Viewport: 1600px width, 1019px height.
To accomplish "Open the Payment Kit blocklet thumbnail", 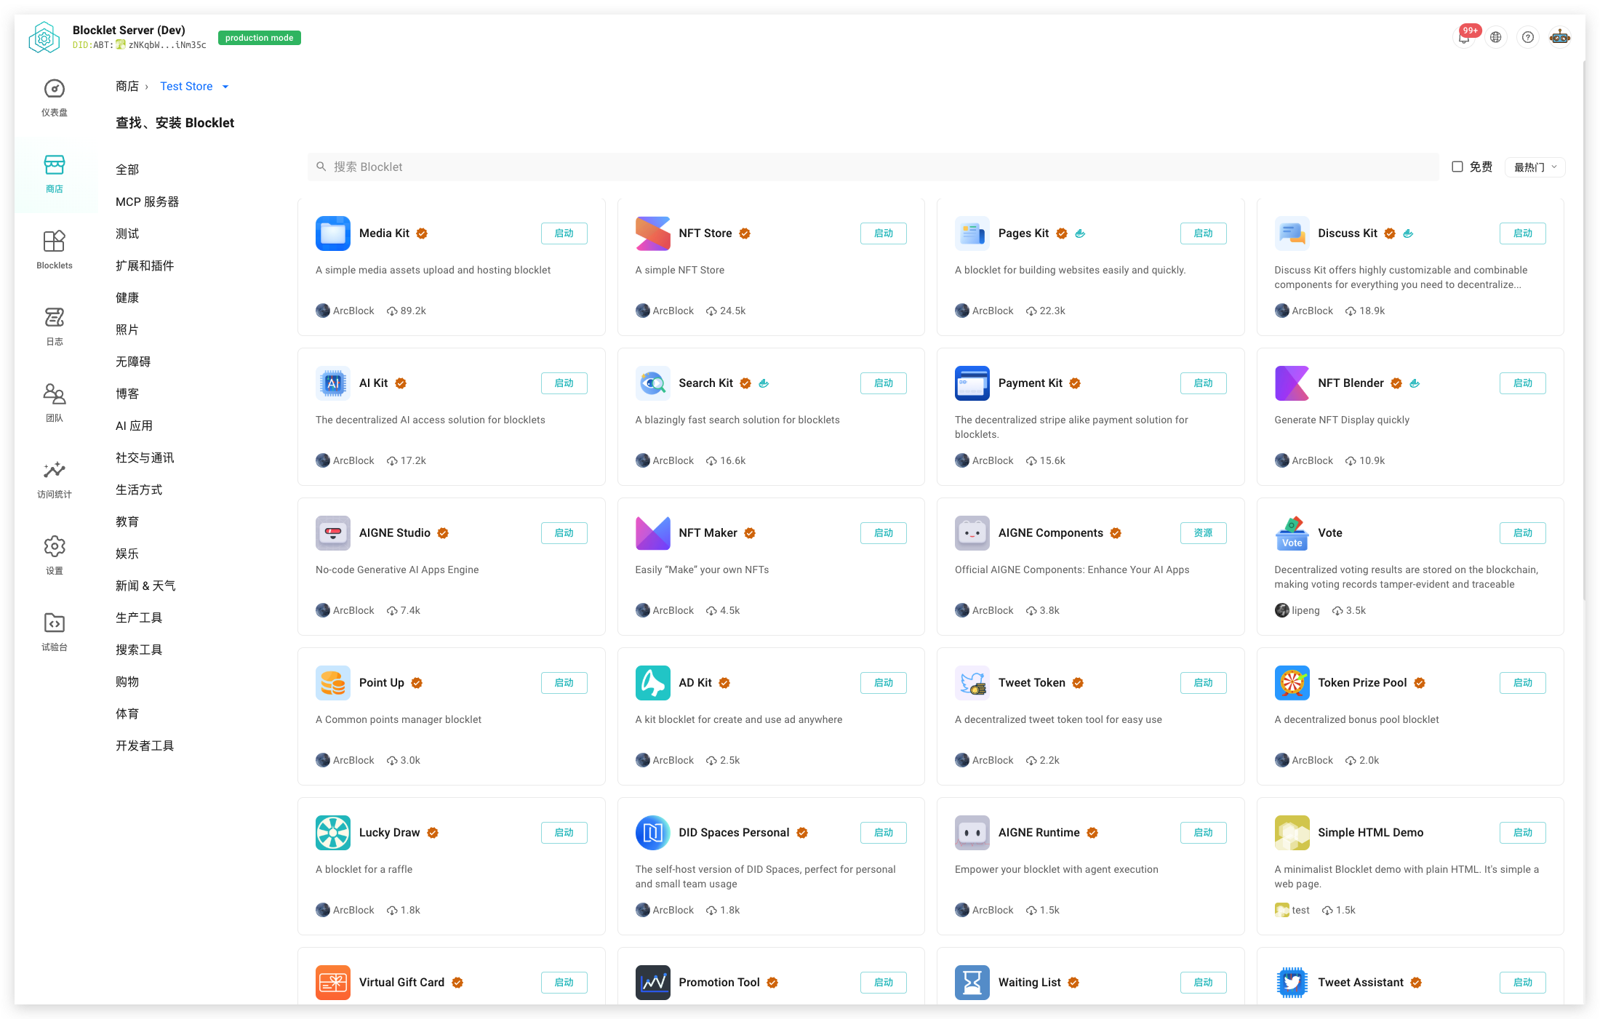I will pos(972,383).
